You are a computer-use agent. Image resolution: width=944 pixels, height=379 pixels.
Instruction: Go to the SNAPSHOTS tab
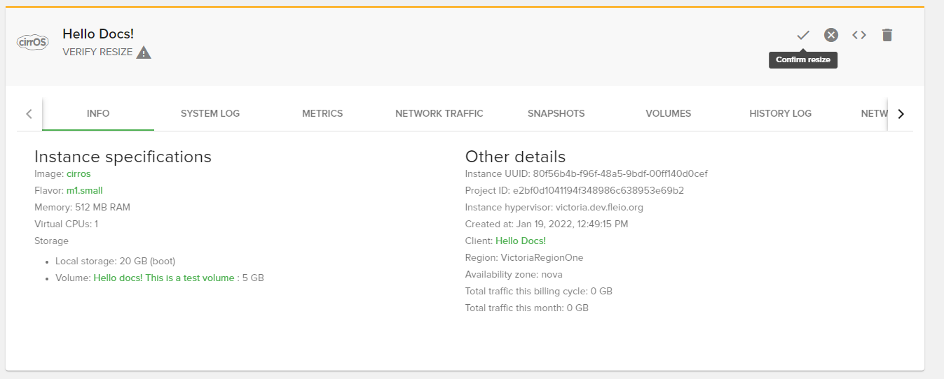coord(556,113)
